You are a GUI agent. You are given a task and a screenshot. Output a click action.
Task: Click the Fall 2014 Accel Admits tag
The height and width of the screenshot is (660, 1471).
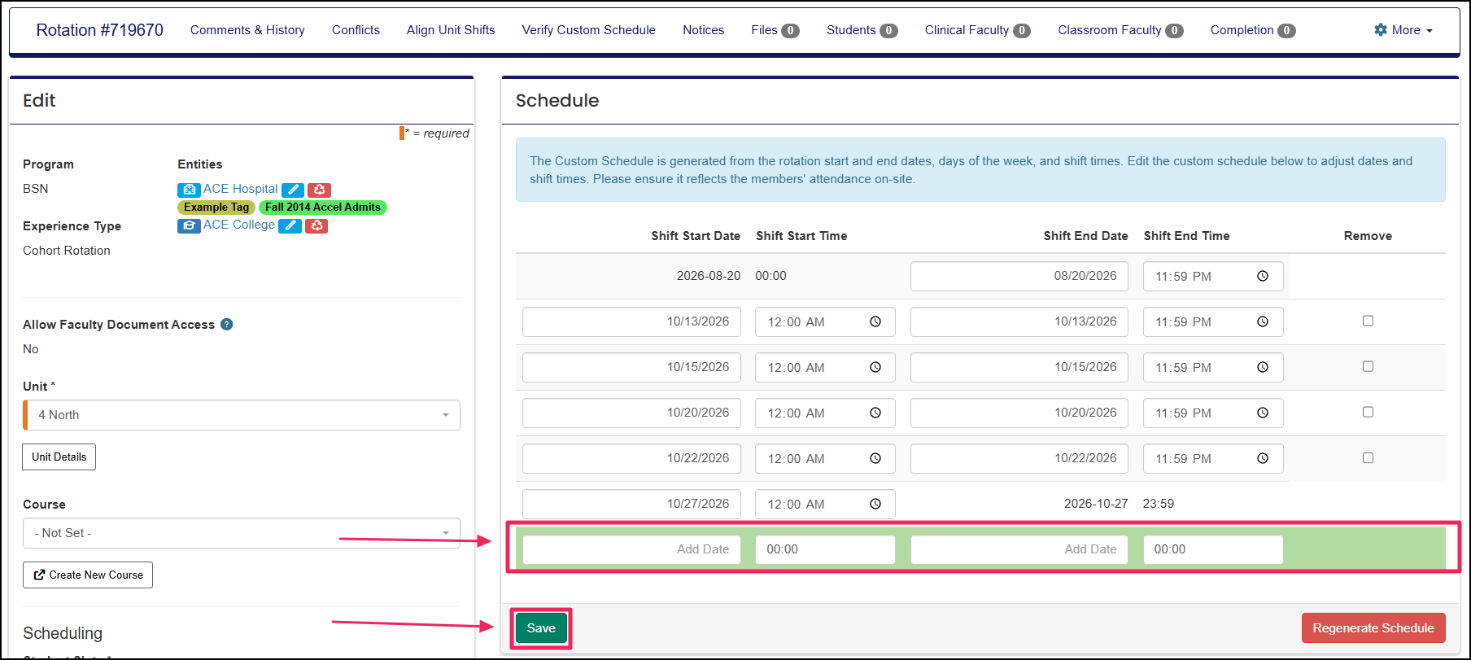click(323, 208)
